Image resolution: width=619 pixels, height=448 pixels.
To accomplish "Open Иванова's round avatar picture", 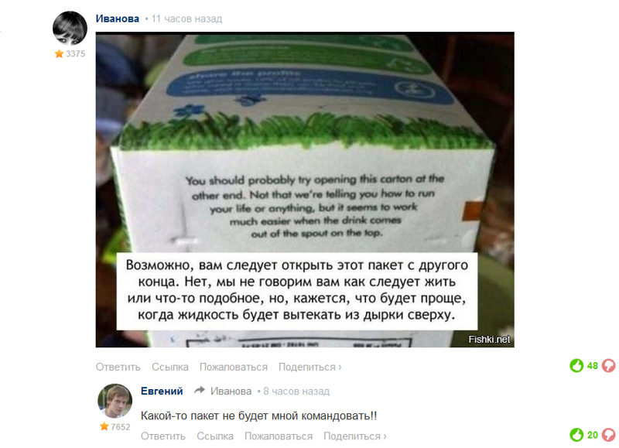I will pyautogui.click(x=70, y=28).
